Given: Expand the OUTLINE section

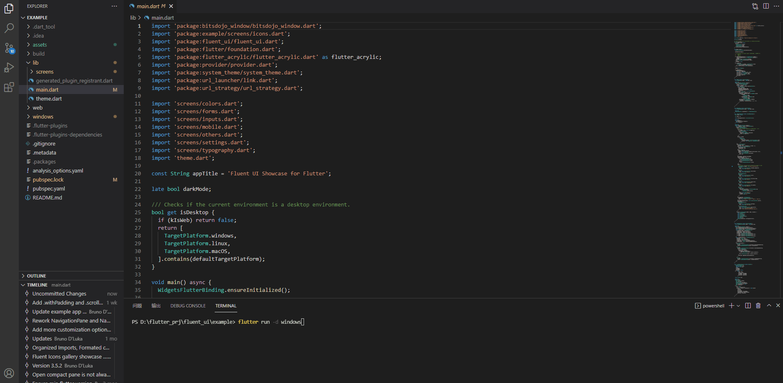Looking at the screenshot, I should (x=72, y=276).
